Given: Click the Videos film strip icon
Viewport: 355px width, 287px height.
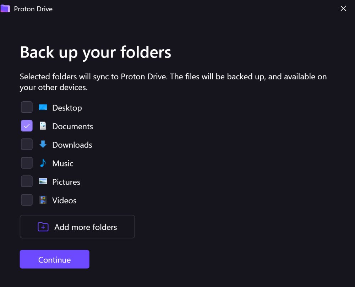Looking at the screenshot, I should (x=43, y=200).
